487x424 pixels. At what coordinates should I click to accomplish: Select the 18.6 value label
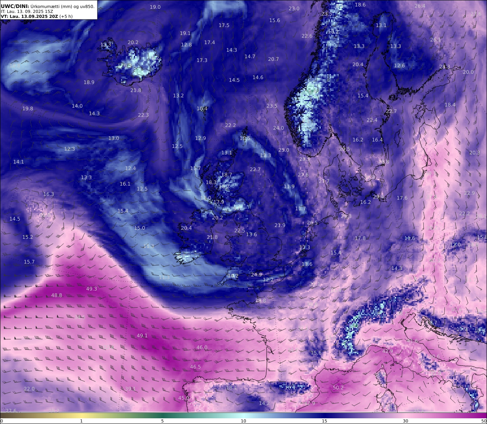click(360, 5)
